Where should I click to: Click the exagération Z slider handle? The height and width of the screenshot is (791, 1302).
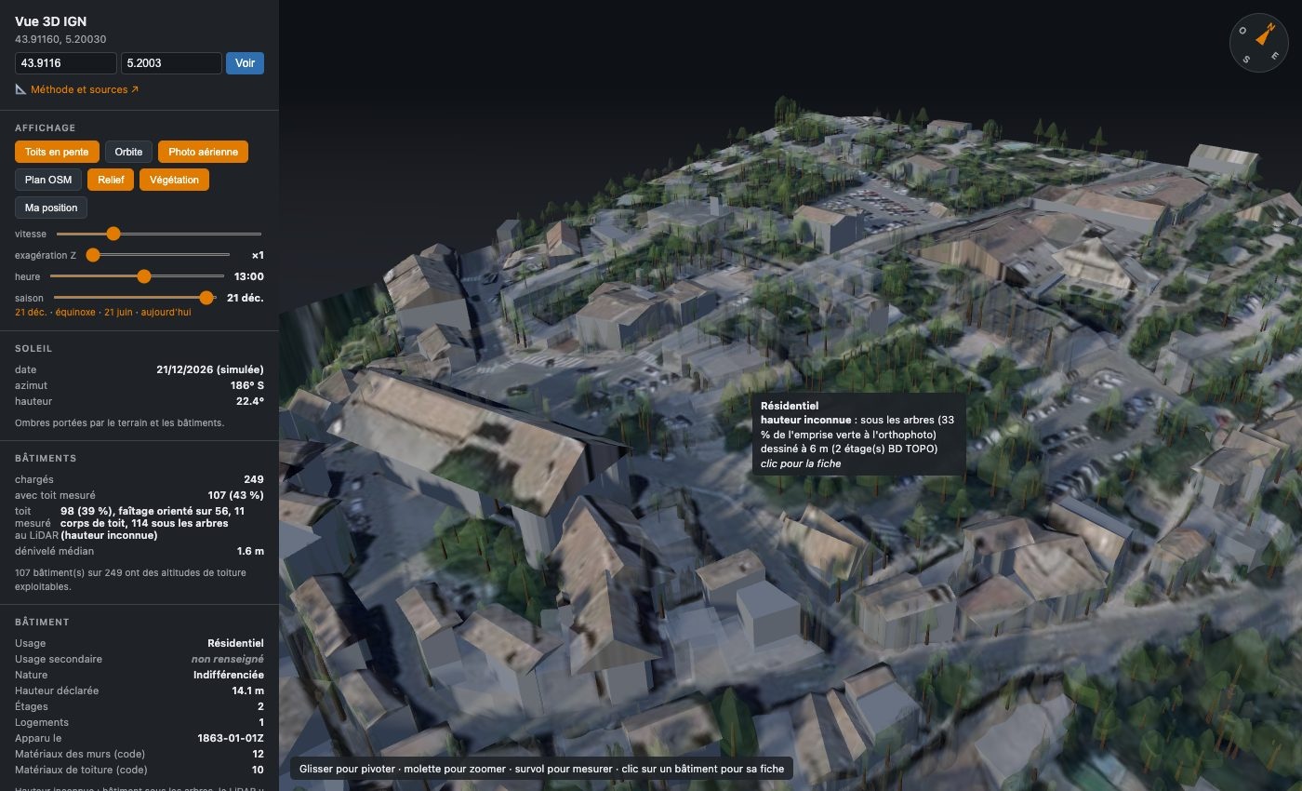93,255
